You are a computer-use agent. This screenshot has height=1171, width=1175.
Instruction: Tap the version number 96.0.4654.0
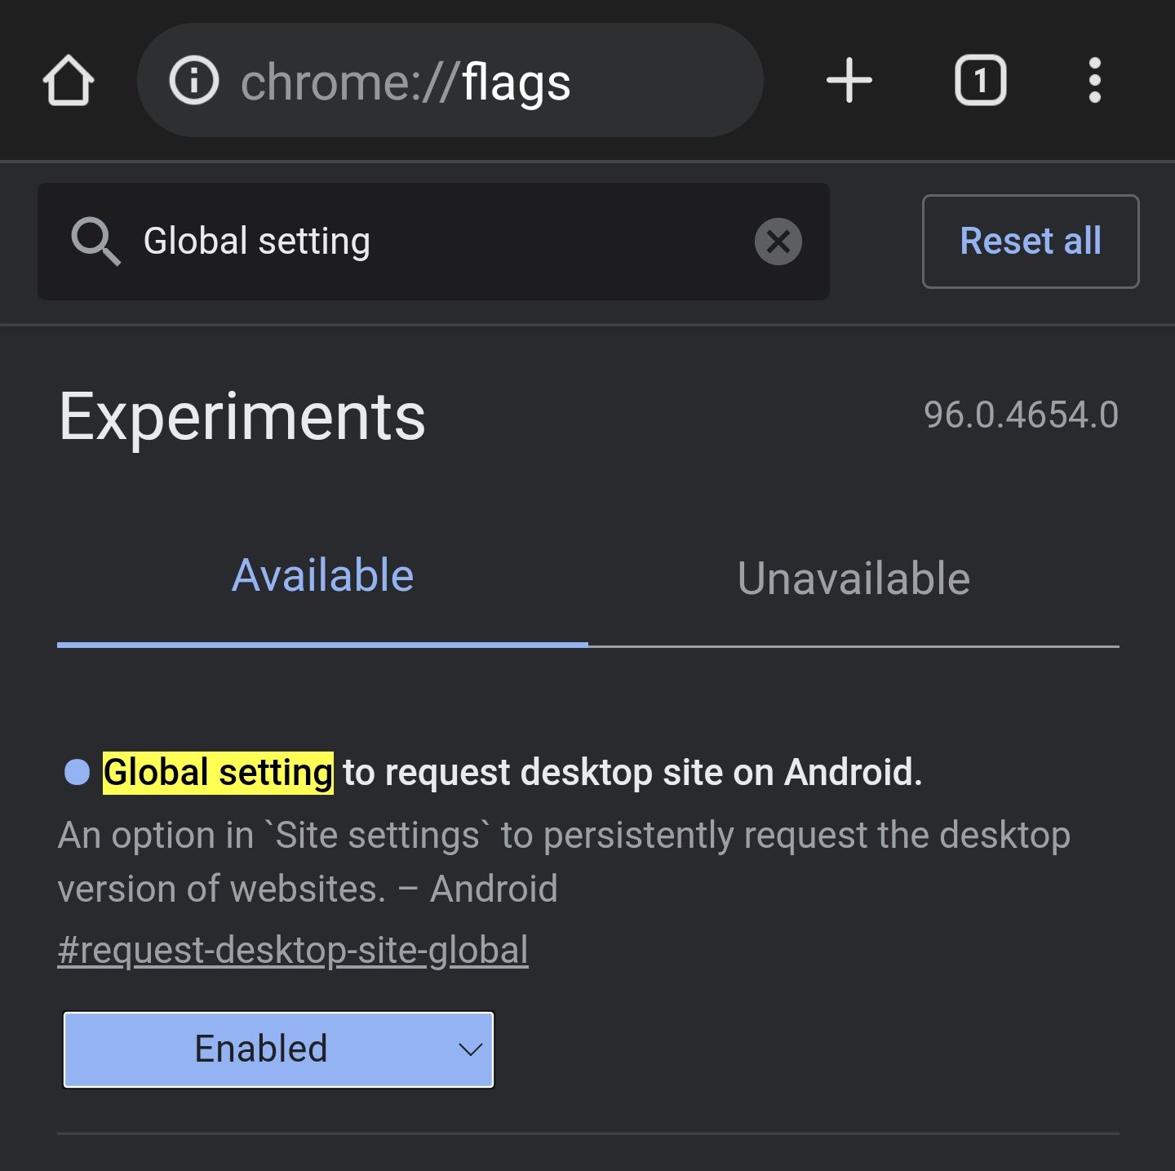[x=1022, y=415]
